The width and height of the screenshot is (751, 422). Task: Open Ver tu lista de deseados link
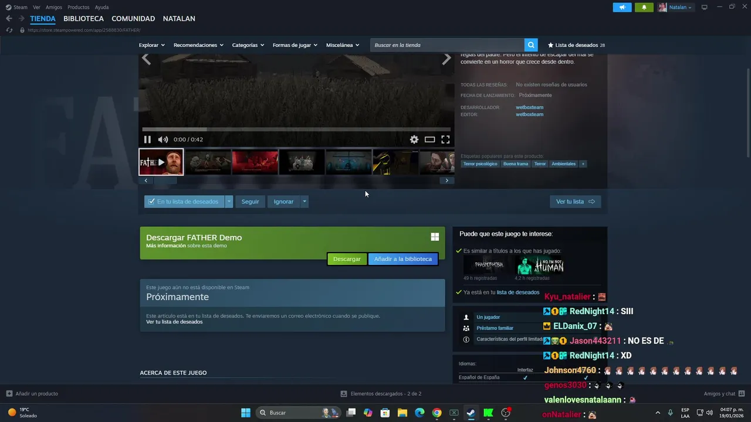[174, 322]
